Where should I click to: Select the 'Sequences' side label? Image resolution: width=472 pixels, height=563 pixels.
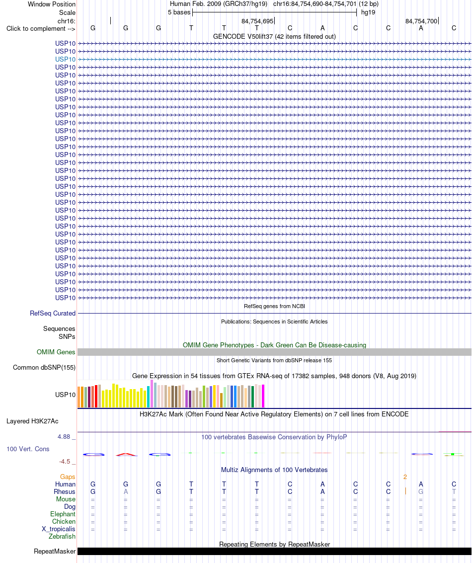pyautogui.click(x=59, y=328)
